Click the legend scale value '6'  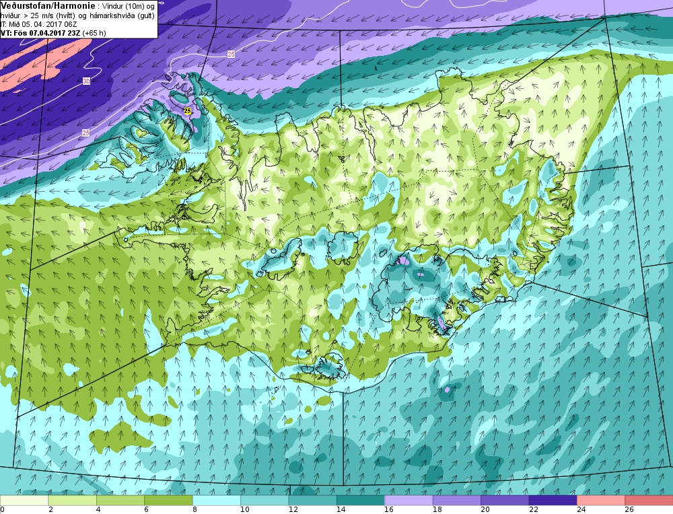[x=147, y=510]
